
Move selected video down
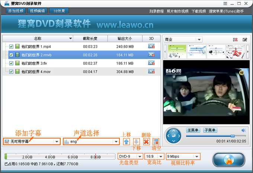(136, 141)
